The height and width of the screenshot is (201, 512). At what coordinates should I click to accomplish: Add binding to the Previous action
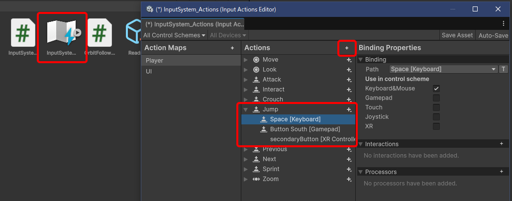(x=349, y=149)
